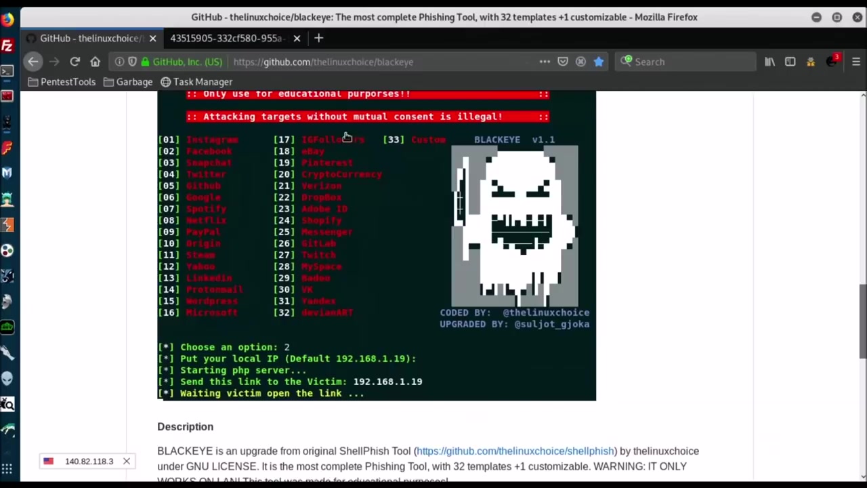Viewport: 867px width, 488px height.
Task: Show site information
Action: tap(119, 62)
